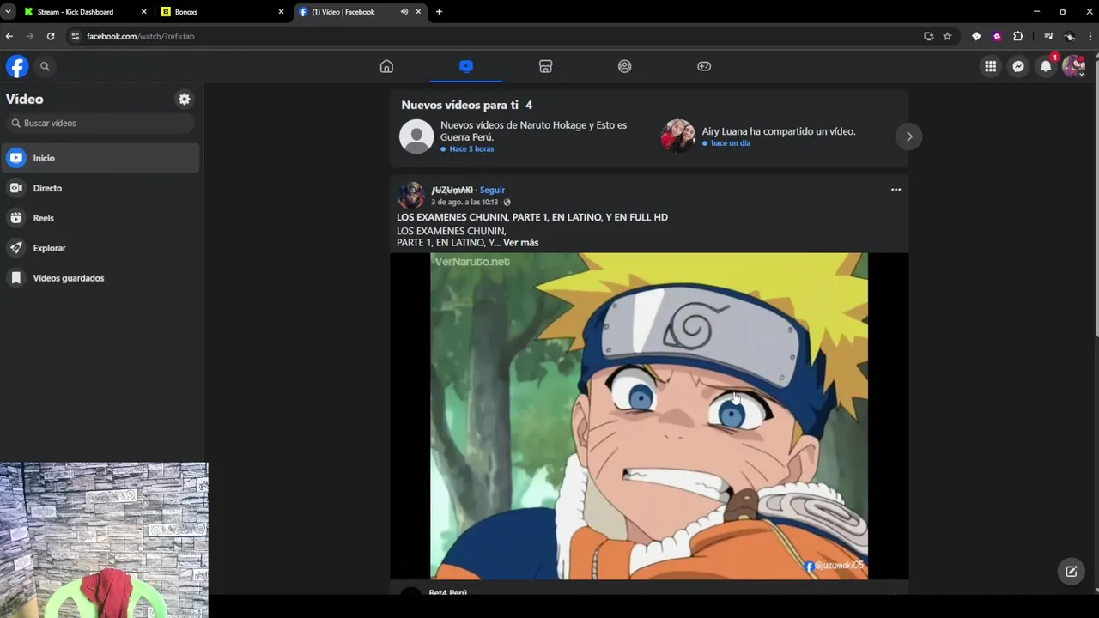Go to the Home tab icon

point(386,66)
